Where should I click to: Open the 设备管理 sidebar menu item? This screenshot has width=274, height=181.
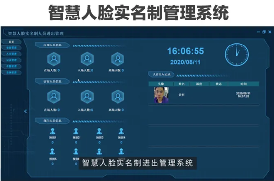11,48
